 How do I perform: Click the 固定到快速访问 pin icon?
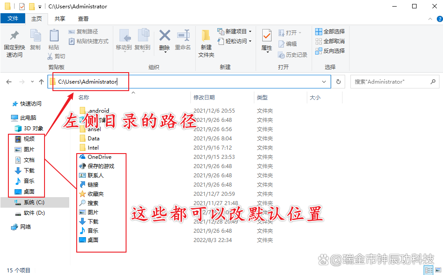pos(15,36)
